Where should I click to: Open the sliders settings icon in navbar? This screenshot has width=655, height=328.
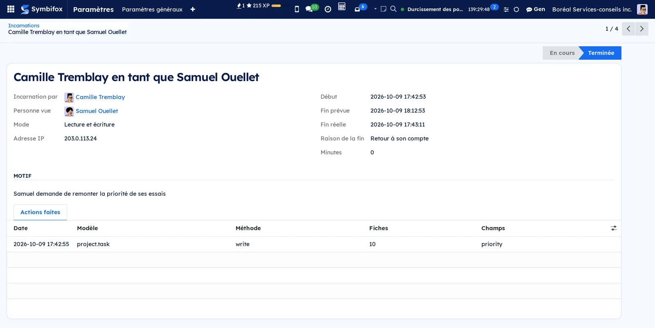click(x=506, y=9)
